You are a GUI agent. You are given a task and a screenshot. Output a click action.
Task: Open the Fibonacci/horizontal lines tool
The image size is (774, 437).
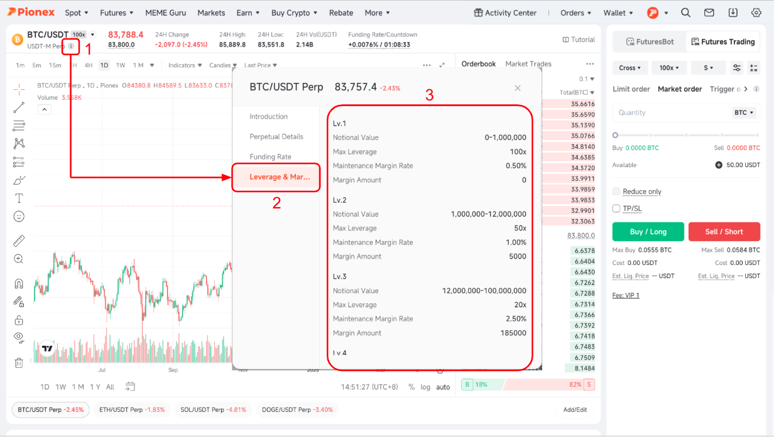pyautogui.click(x=19, y=126)
